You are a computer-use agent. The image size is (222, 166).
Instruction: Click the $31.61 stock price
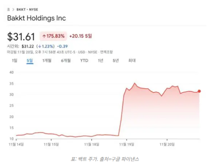pyautogui.click(x=21, y=37)
